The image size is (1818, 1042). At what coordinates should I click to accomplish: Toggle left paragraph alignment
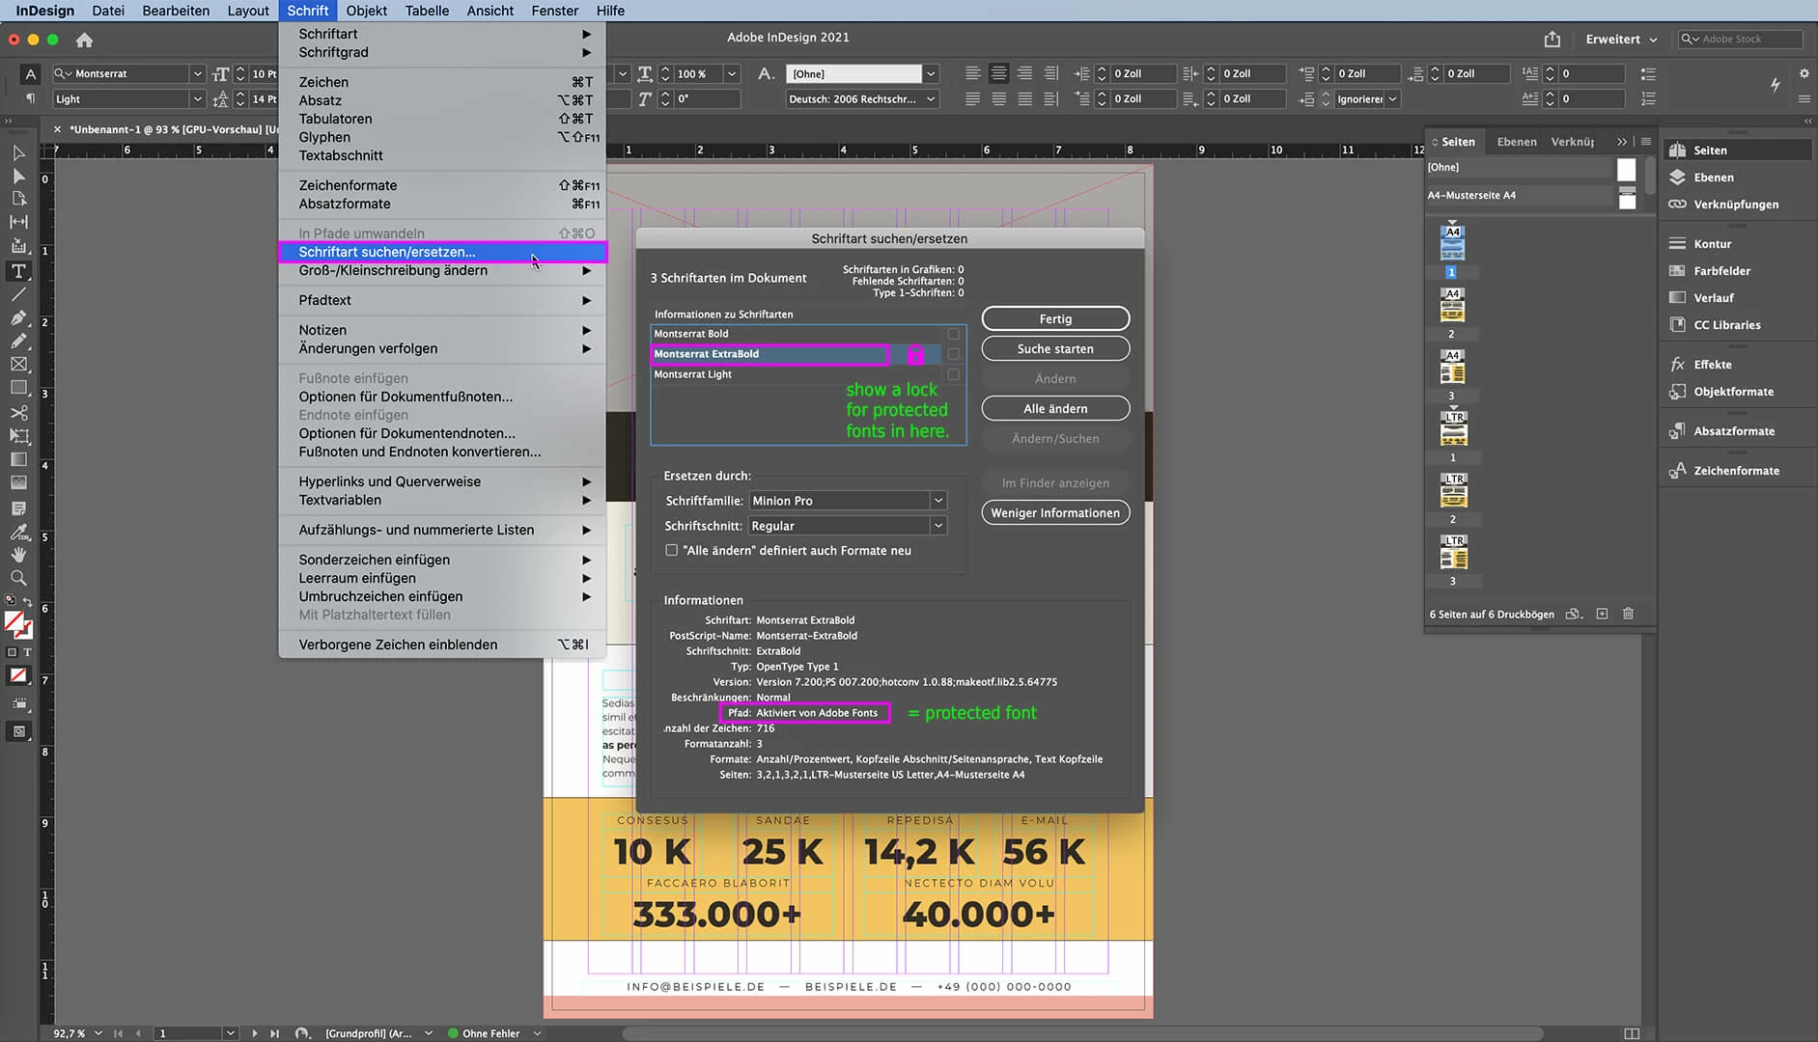[x=973, y=73]
